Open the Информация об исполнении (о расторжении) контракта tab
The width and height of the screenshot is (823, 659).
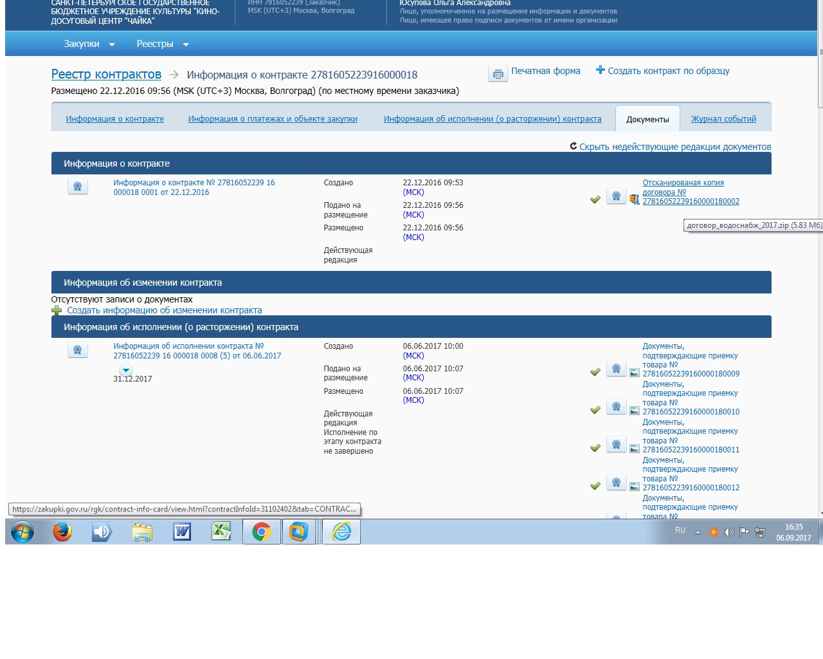tap(493, 119)
